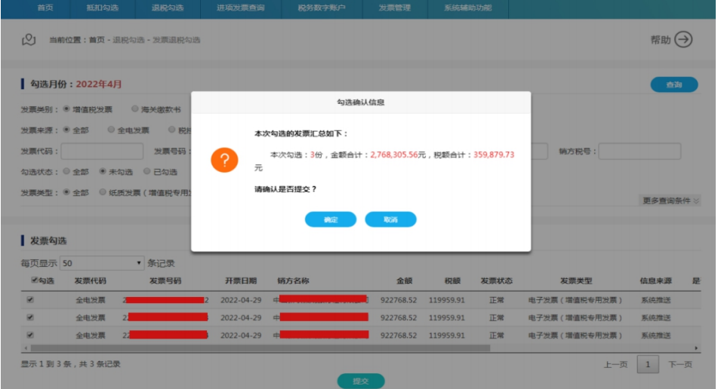Click the 金额 column header
Image resolution: width=718 pixels, height=389 pixels.
pyautogui.click(x=405, y=280)
